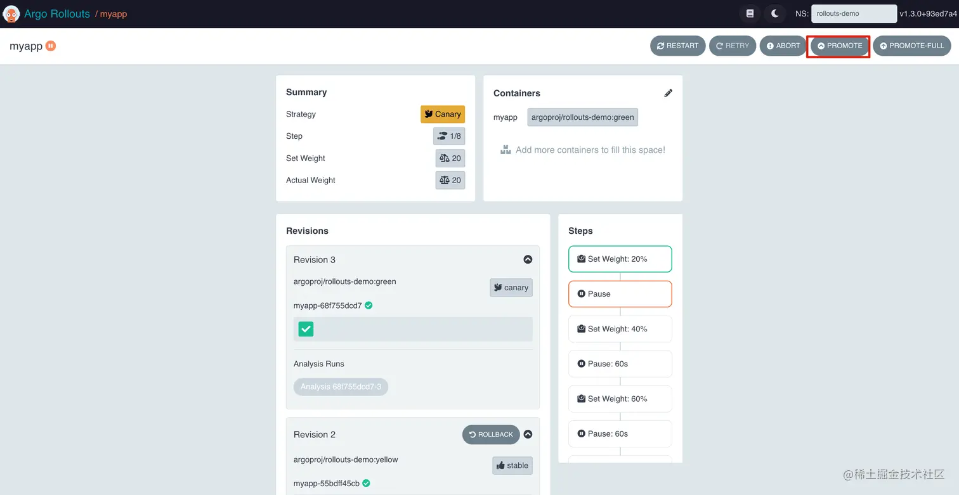This screenshot has width=959, height=495.
Task: Open Analysis 68f755dcd7-3 run
Action: coord(341,387)
